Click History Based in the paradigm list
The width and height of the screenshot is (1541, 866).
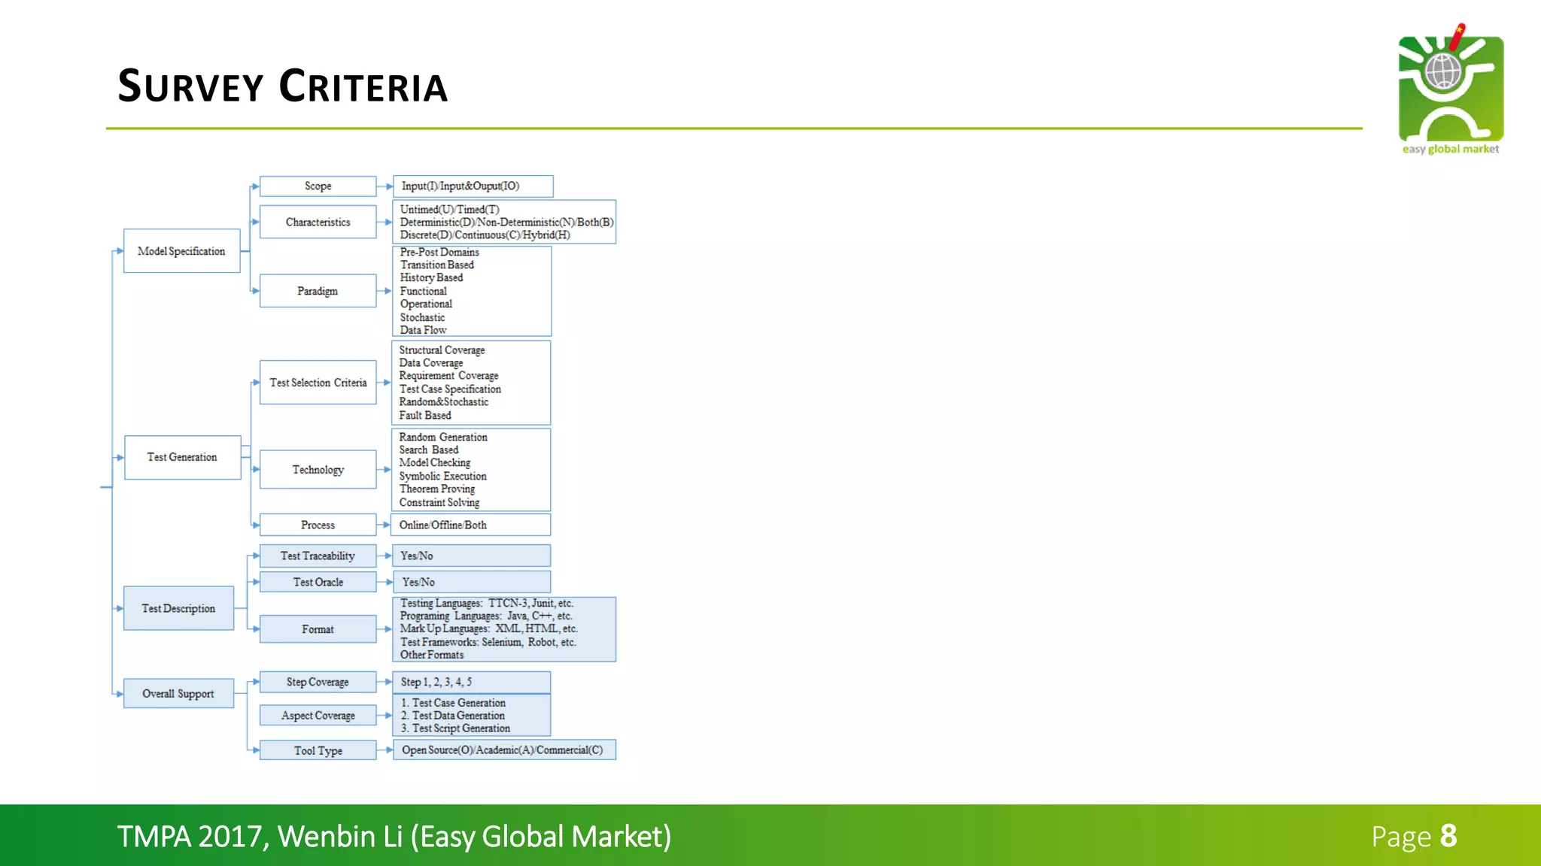tap(431, 278)
